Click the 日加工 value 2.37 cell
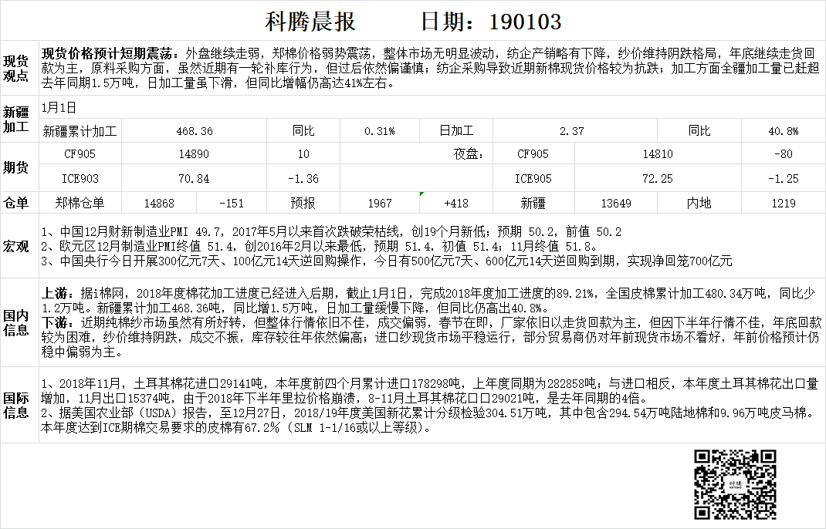 [x=572, y=131]
